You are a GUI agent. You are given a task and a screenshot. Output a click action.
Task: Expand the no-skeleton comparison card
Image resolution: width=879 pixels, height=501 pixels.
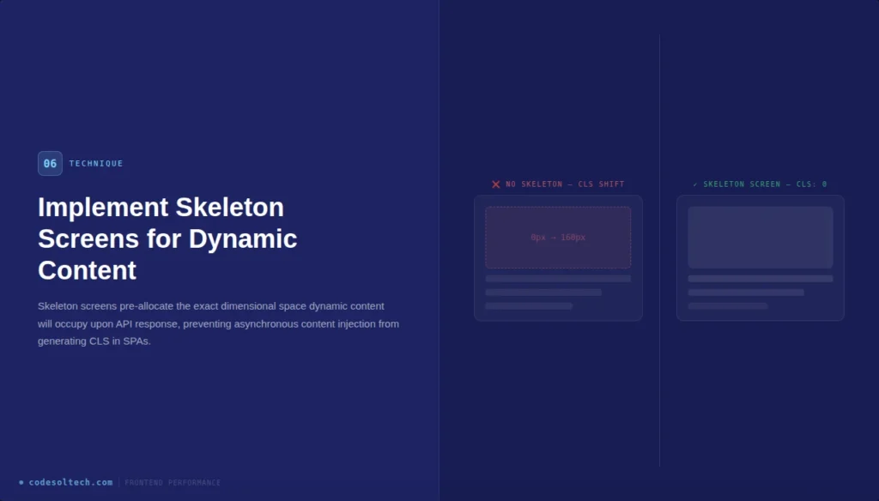(x=558, y=257)
